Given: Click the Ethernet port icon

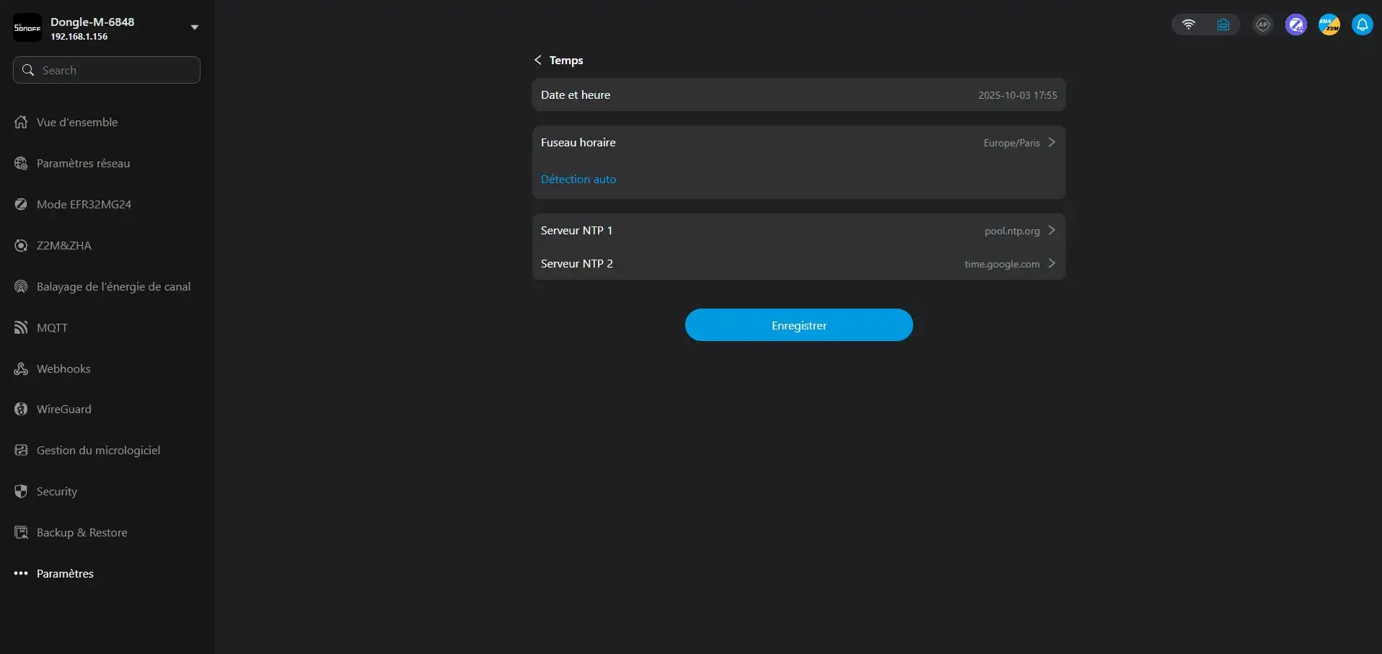Looking at the screenshot, I should click(1223, 25).
